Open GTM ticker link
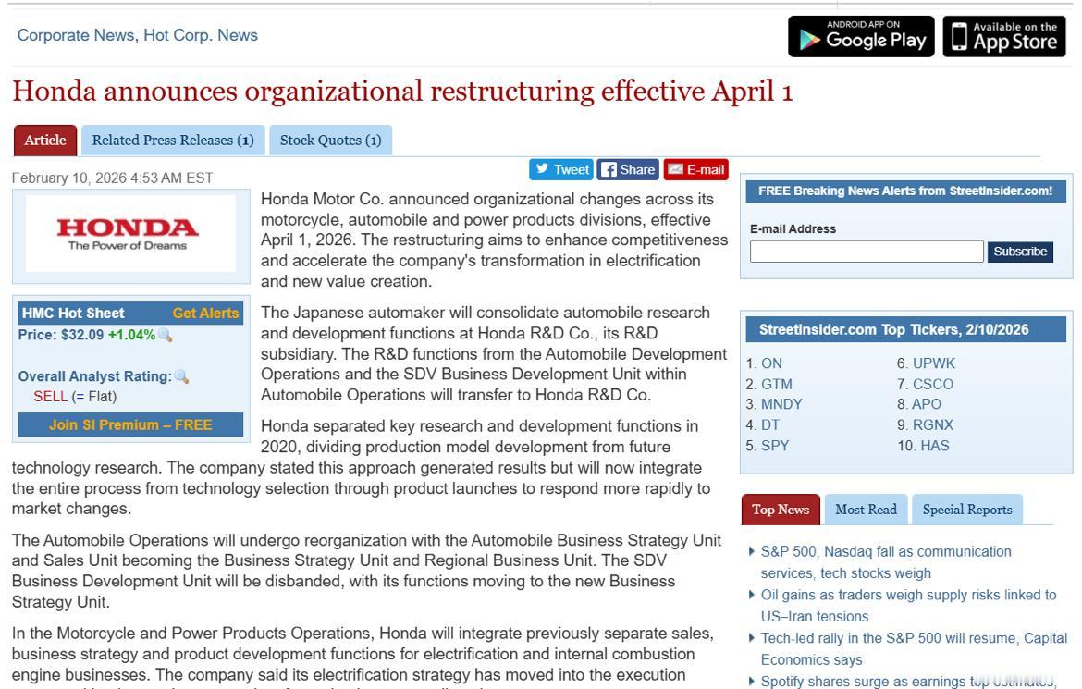The height and width of the screenshot is (689, 1082). click(776, 384)
